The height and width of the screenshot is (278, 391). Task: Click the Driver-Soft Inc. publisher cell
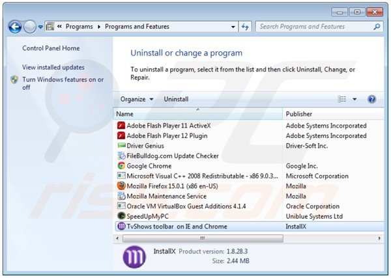306,146
